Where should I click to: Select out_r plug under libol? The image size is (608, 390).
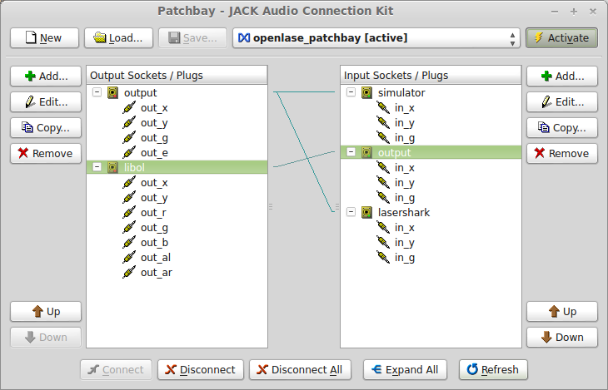153,213
